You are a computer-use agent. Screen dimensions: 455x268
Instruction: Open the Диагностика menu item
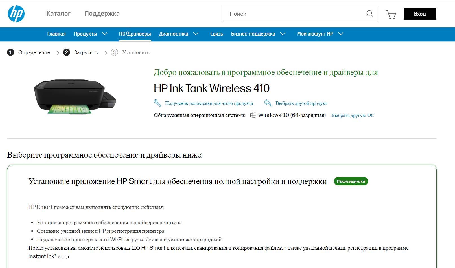pos(174,34)
